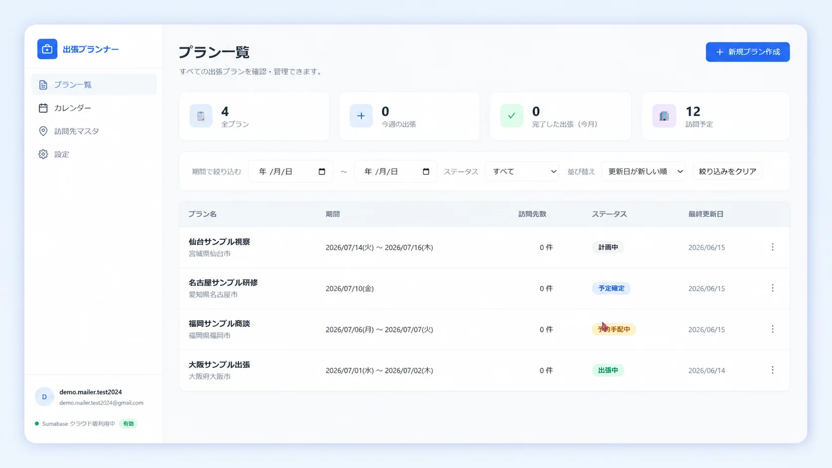This screenshot has width=832, height=468.
Task: Open the 名古屋サンプル研修 plan
Action: point(223,282)
